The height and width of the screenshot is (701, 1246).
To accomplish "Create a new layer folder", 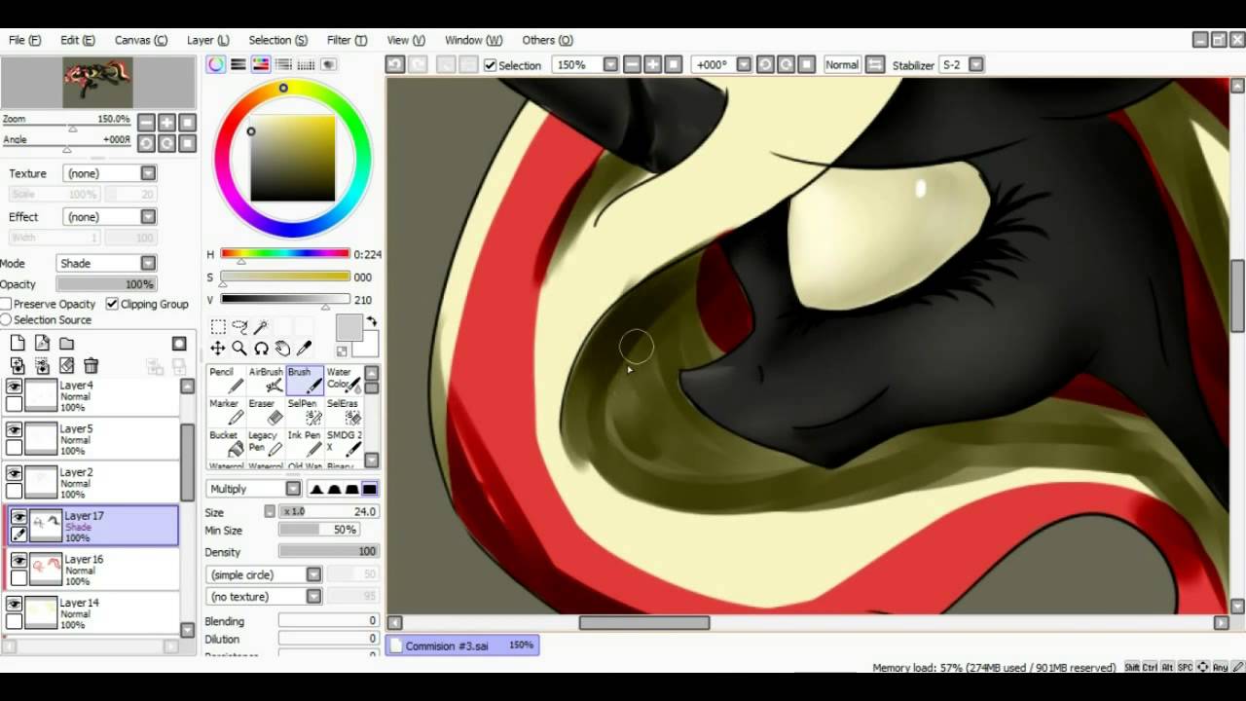I will (66, 343).
